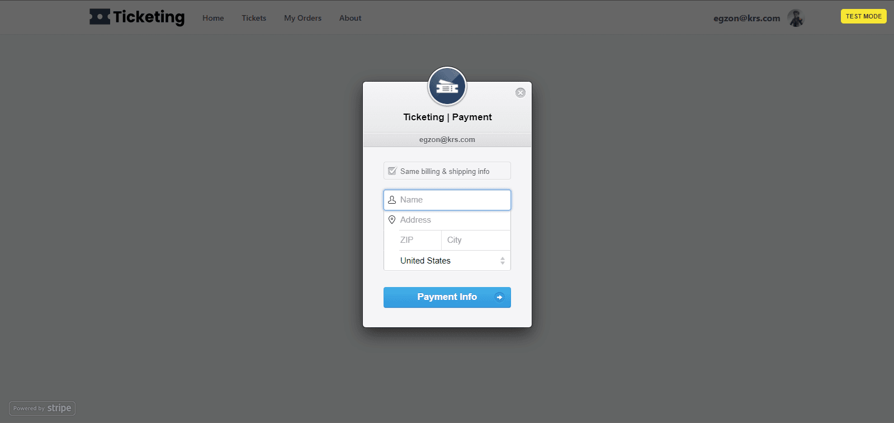Click the person icon in Name field
Image resolution: width=894 pixels, height=423 pixels.
pos(392,200)
